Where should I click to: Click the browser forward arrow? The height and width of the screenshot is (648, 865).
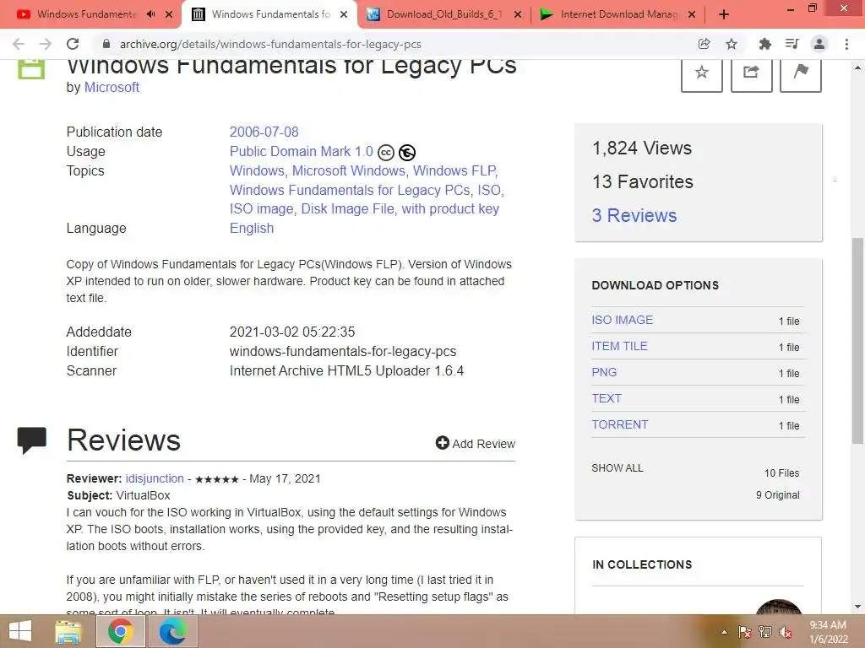click(46, 44)
